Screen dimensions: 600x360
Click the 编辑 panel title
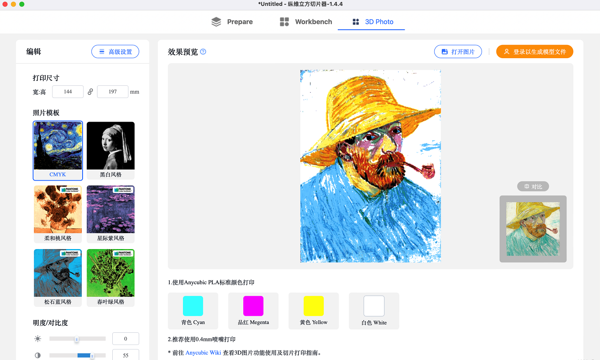(33, 52)
